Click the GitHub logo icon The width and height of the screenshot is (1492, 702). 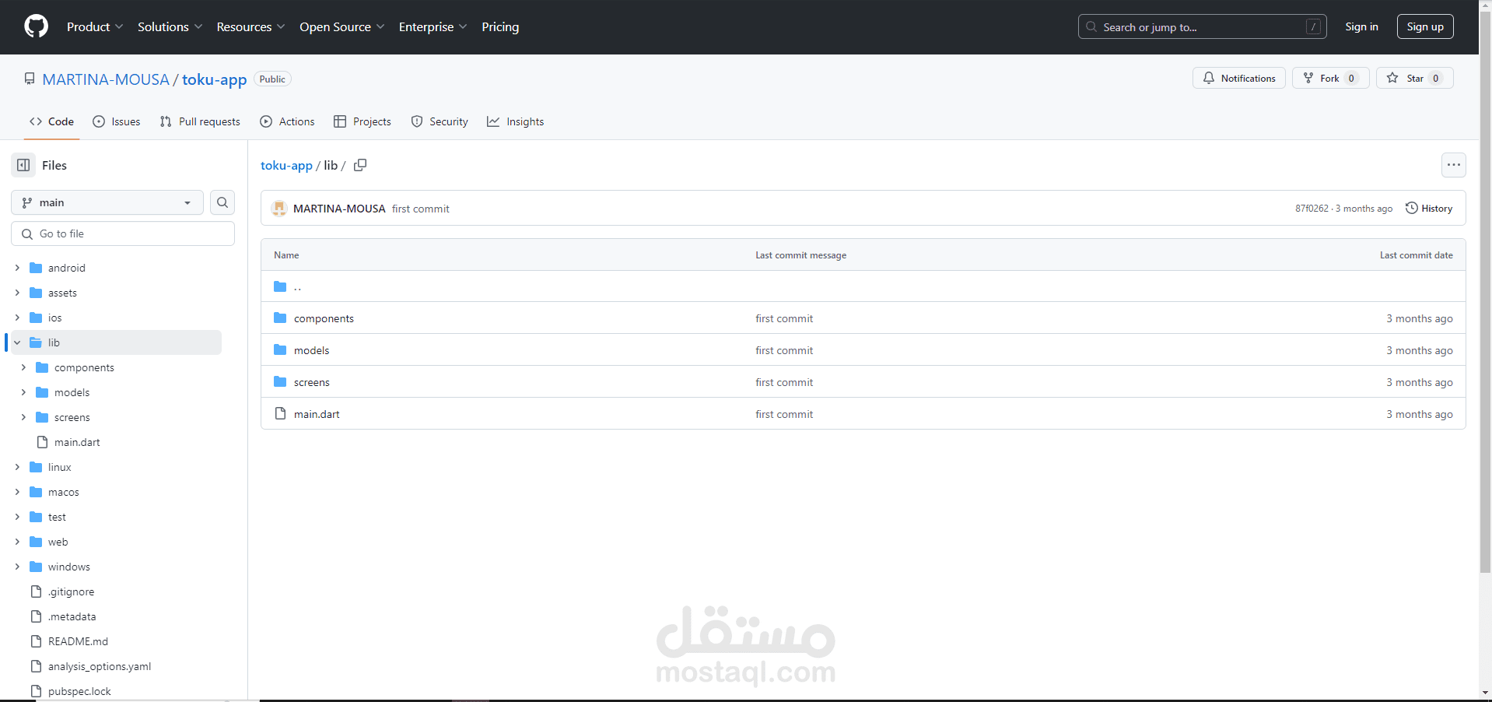(x=36, y=26)
